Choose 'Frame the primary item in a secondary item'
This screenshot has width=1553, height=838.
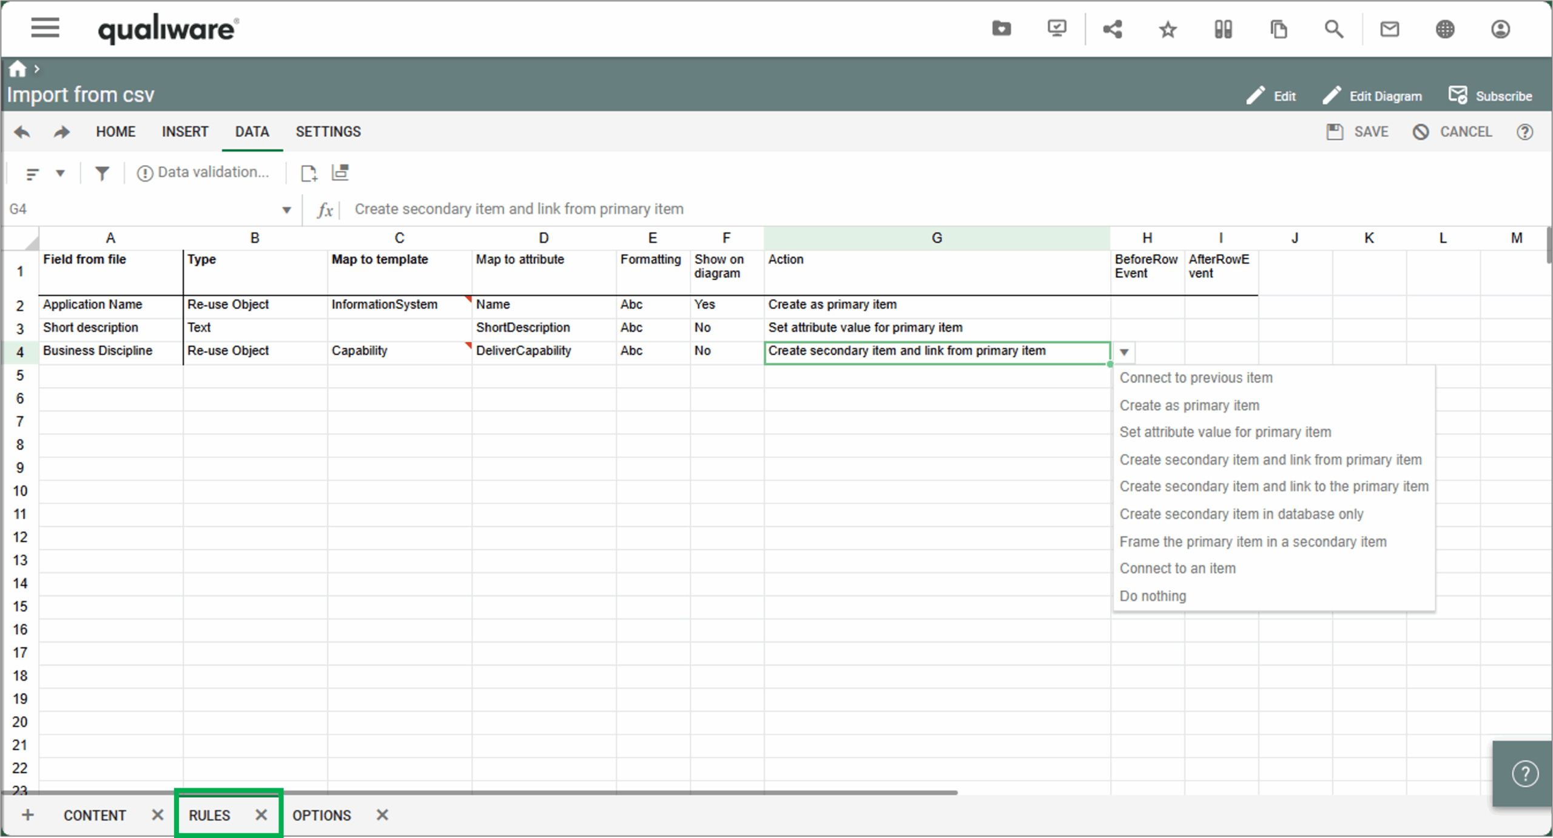point(1274,541)
